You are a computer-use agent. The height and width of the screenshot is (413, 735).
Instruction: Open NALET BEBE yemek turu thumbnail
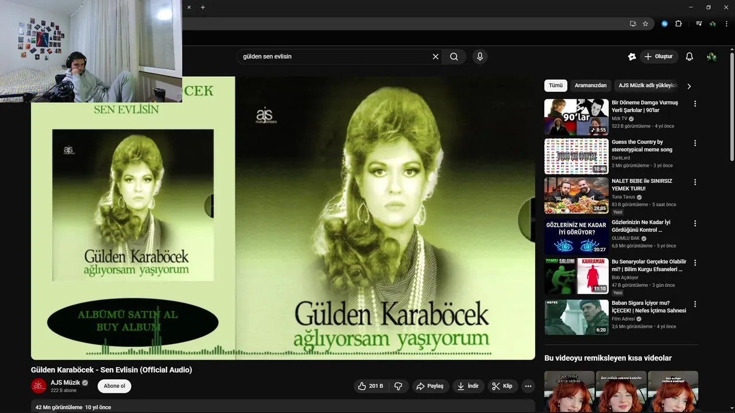tap(577, 196)
